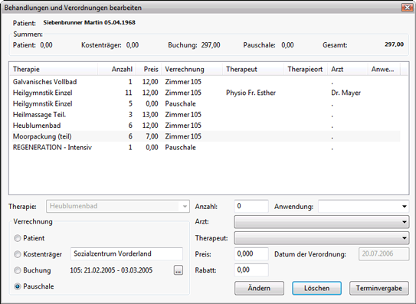416x304 pixels.
Task: Click into the Rabatt input field
Action: pyautogui.click(x=251, y=270)
